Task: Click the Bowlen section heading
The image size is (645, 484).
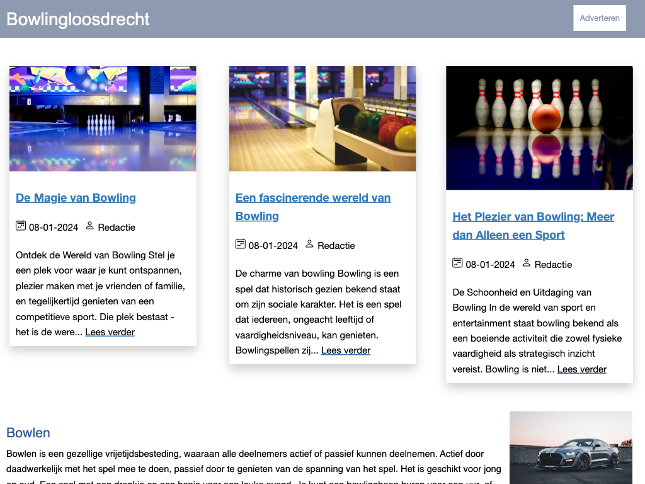Action: (x=28, y=433)
